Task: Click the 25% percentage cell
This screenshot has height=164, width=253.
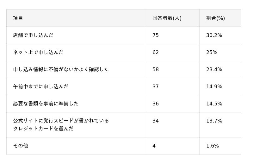Action: [x=212, y=52]
